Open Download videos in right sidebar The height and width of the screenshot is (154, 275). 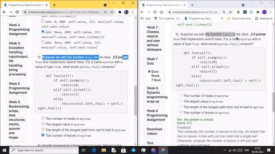(x=154, y=131)
